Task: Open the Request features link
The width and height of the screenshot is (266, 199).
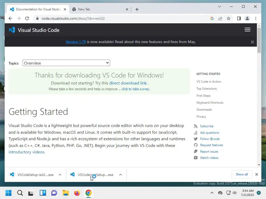Action: point(211,145)
